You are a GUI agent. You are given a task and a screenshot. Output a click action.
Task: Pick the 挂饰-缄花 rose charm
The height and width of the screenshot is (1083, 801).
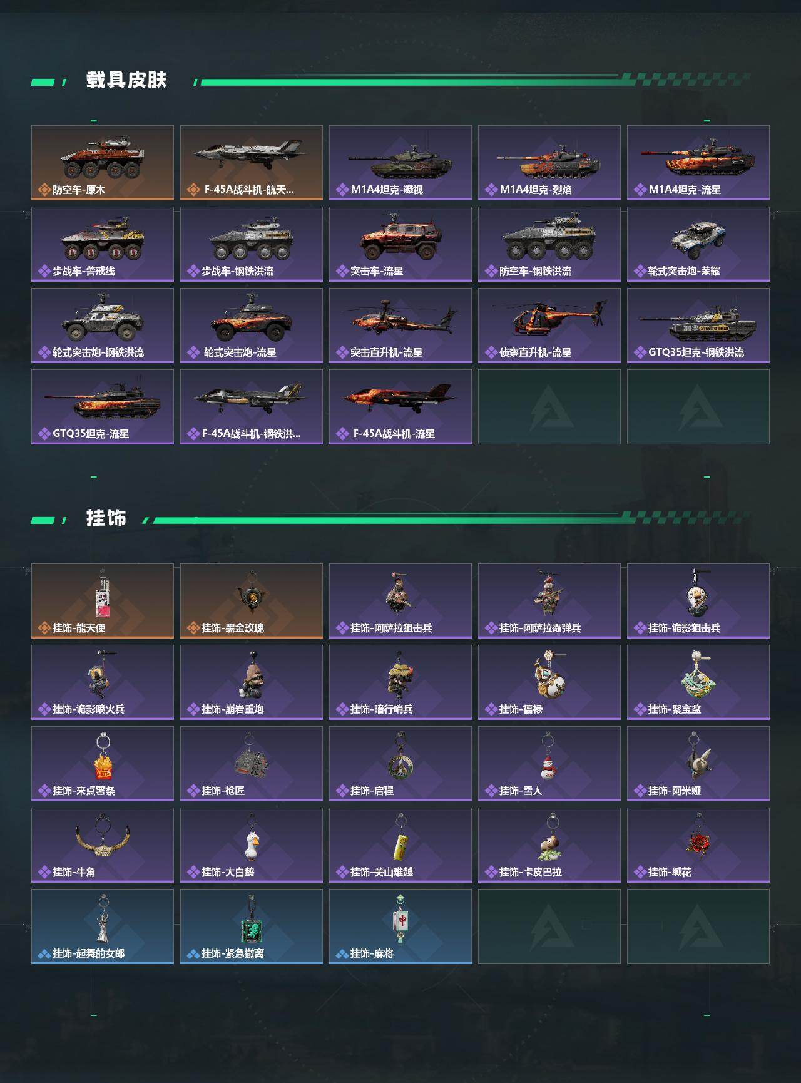click(x=698, y=845)
